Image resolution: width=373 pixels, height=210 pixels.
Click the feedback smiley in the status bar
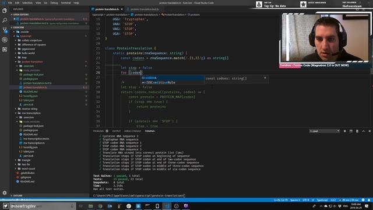pos(363,200)
